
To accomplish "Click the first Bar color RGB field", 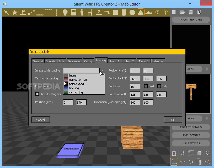I will click(135, 94).
